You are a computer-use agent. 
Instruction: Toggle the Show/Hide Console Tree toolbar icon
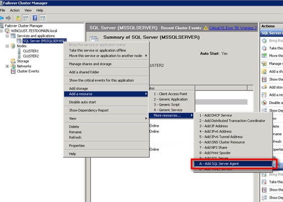pyautogui.click(x=26, y=18)
